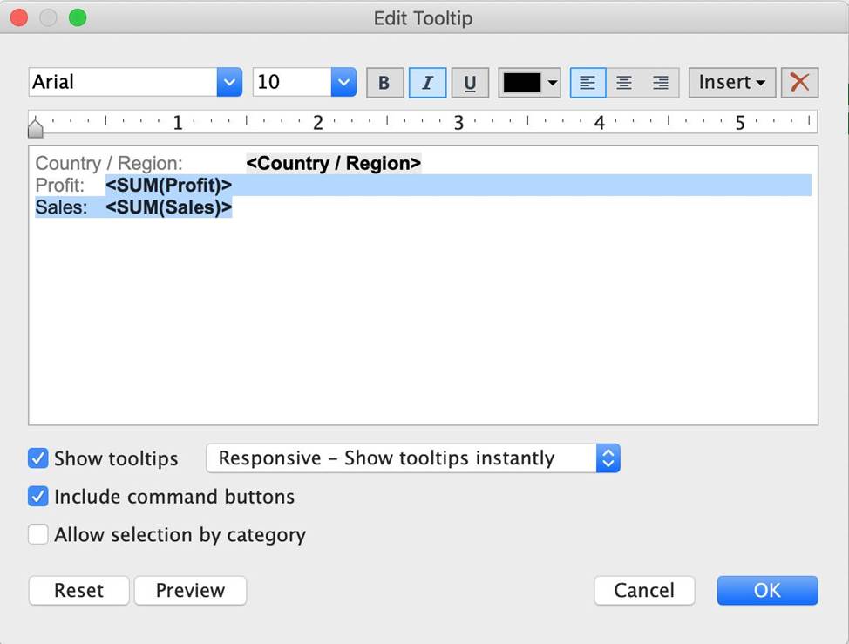Click the <Country / Region> field text

pos(333,163)
